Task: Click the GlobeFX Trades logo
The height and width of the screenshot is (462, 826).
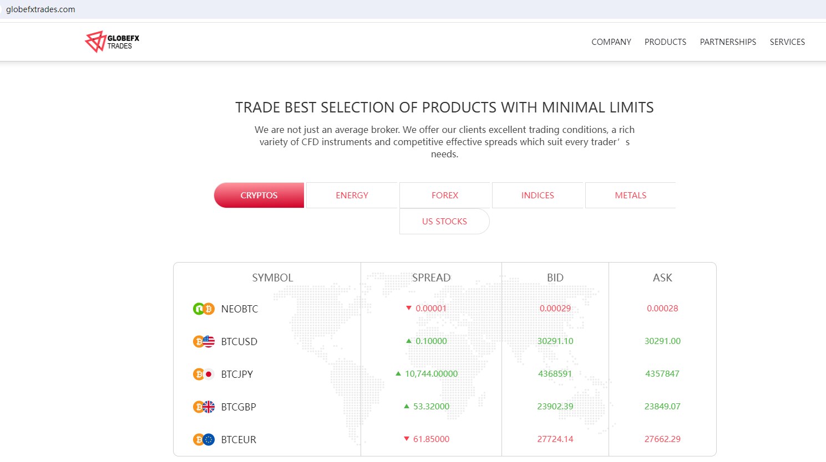Action: pyautogui.click(x=112, y=42)
